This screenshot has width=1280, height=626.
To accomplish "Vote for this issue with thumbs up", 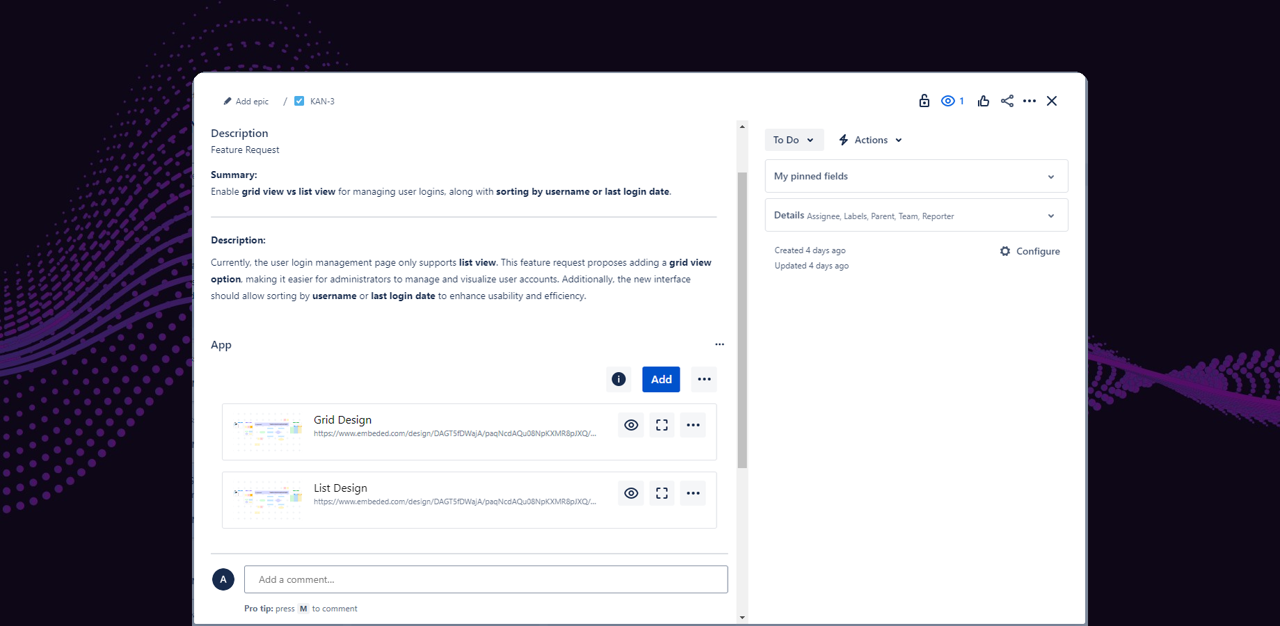I will [x=983, y=101].
